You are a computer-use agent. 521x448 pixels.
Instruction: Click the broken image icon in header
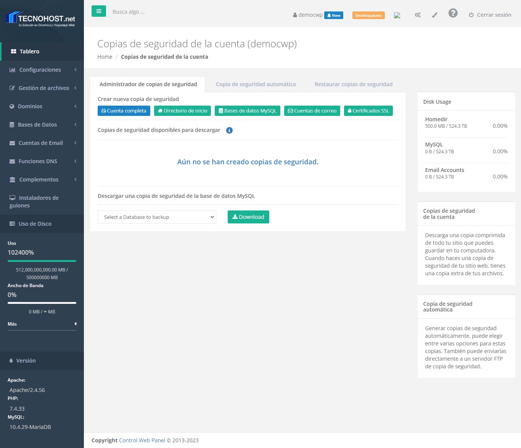[x=397, y=15]
